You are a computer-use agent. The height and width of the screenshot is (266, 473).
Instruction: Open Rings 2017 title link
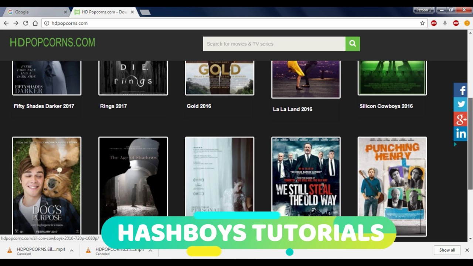point(113,106)
